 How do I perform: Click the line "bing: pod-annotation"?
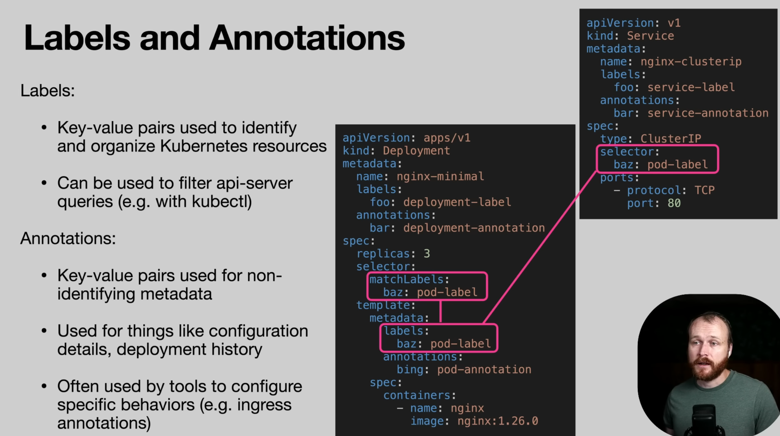[x=464, y=369]
